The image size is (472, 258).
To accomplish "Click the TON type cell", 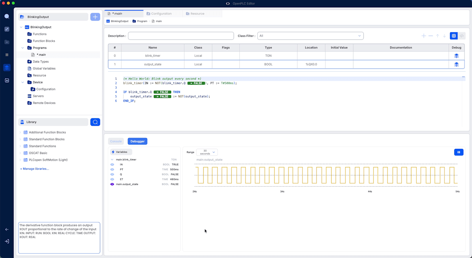I will point(268,56).
